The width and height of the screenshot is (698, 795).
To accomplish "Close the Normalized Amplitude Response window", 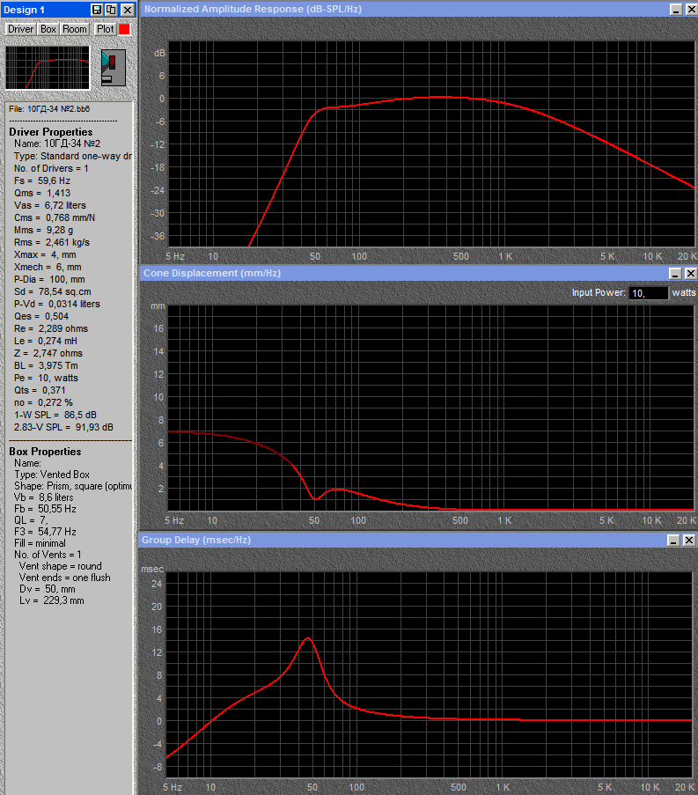I will [689, 9].
